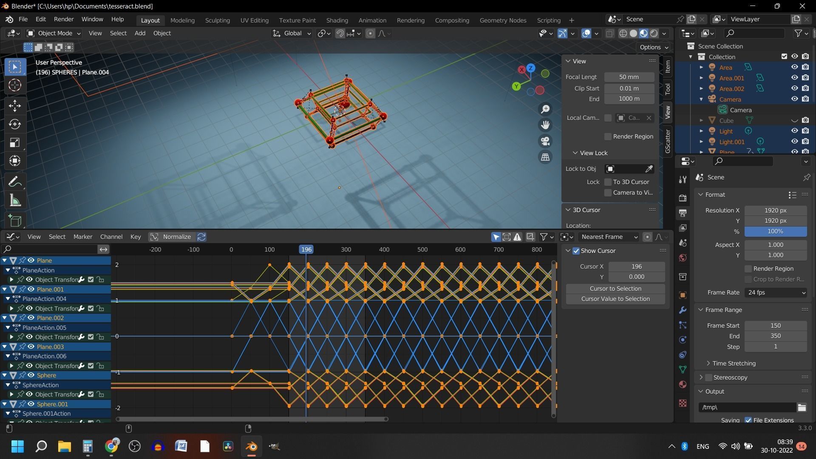Toggle snapping magnet icon in header

[340, 34]
